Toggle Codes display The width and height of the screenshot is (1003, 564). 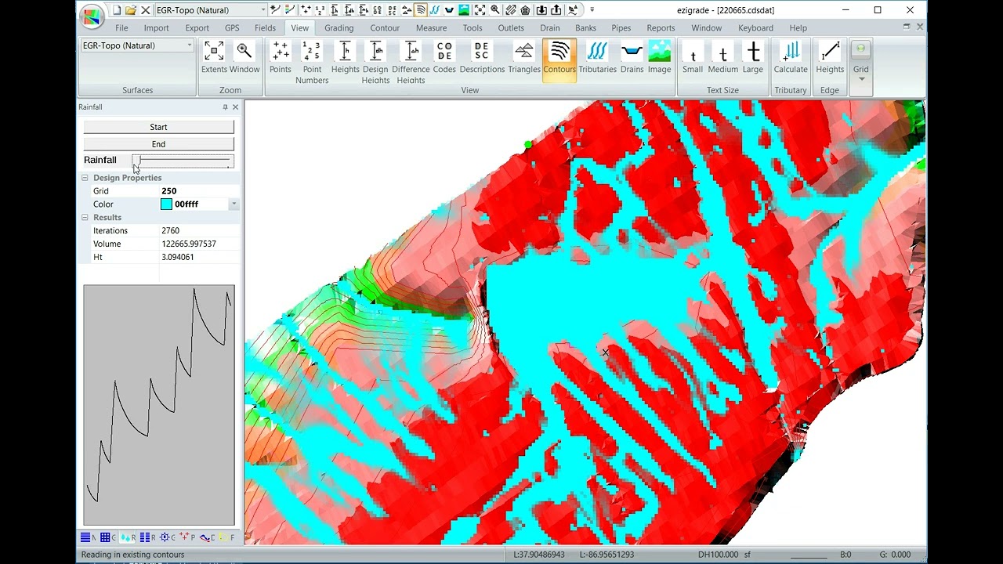(x=444, y=57)
